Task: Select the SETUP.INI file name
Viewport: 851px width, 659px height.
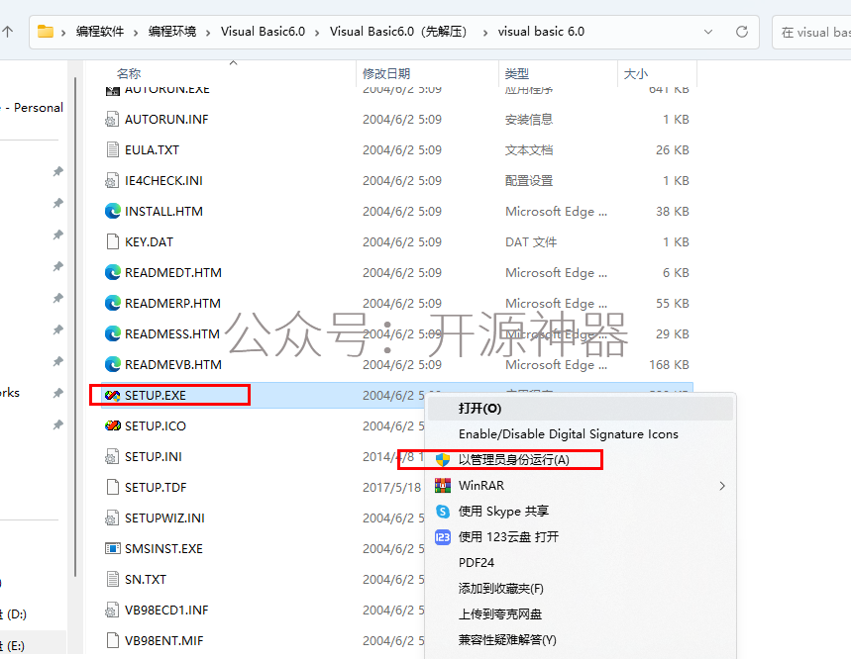Action: coord(154,457)
